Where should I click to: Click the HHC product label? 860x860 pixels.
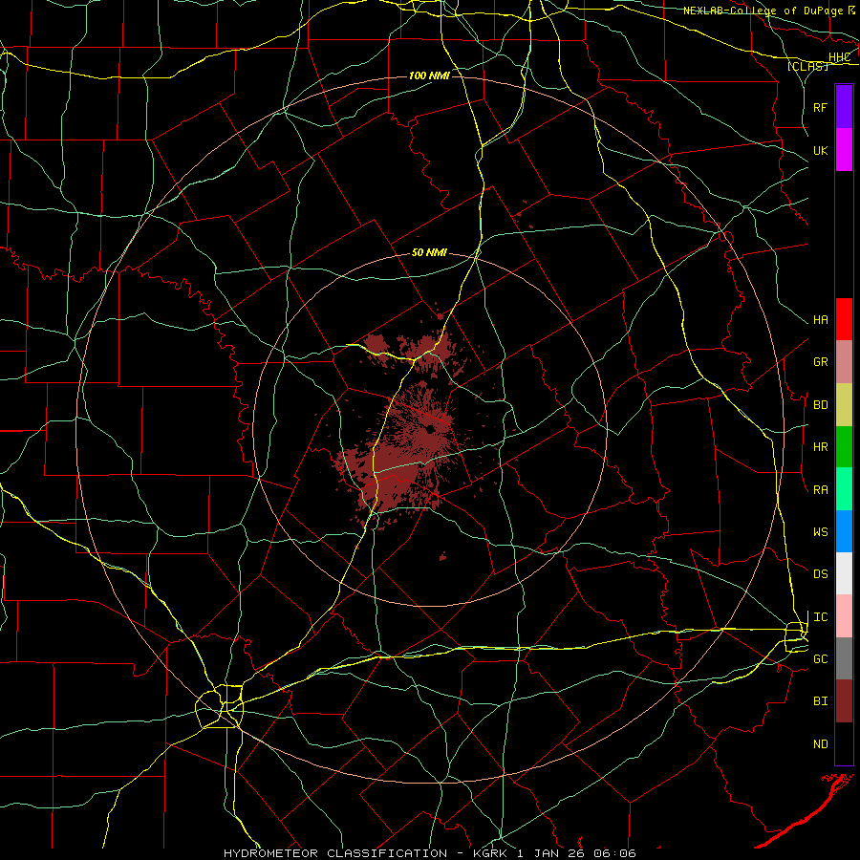click(x=839, y=57)
